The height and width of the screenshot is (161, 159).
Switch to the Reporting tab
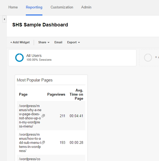coord(34,7)
